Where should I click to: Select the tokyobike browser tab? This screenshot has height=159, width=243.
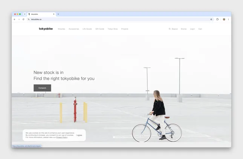pyautogui.click(x=41, y=14)
